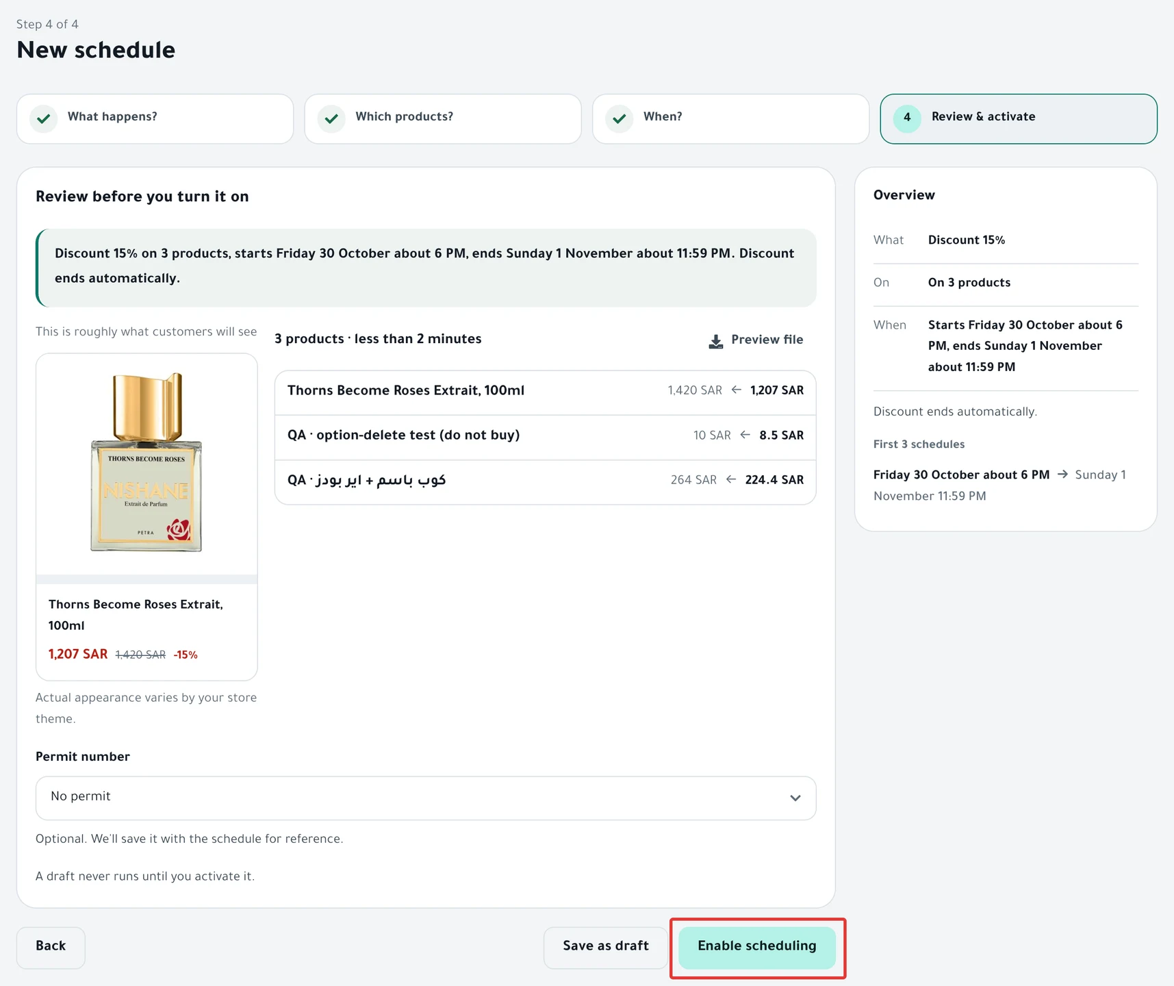Click the download icon beside Preview file
The image size is (1174, 986).
pyautogui.click(x=715, y=341)
